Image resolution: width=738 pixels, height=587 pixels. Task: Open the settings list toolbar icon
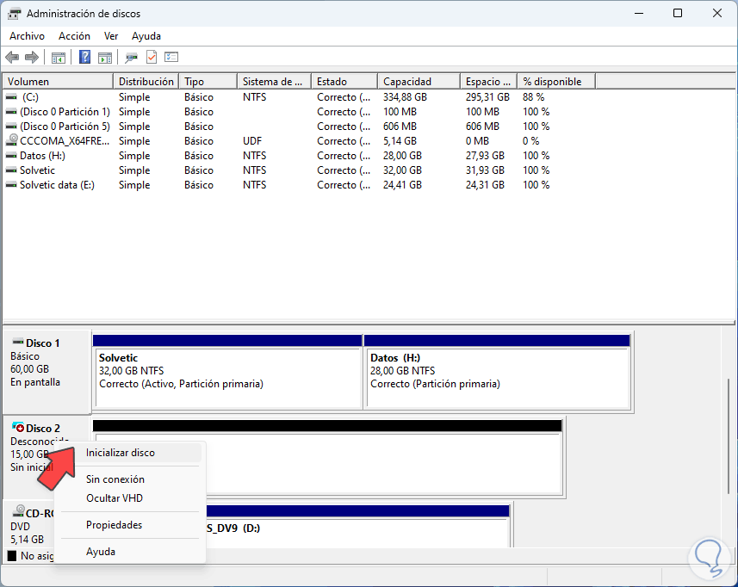coord(171,57)
